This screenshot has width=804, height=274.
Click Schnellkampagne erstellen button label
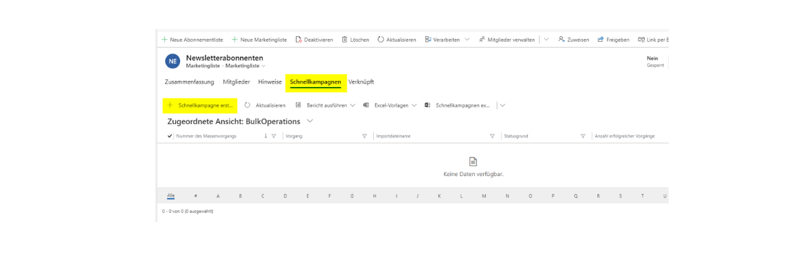205,105
